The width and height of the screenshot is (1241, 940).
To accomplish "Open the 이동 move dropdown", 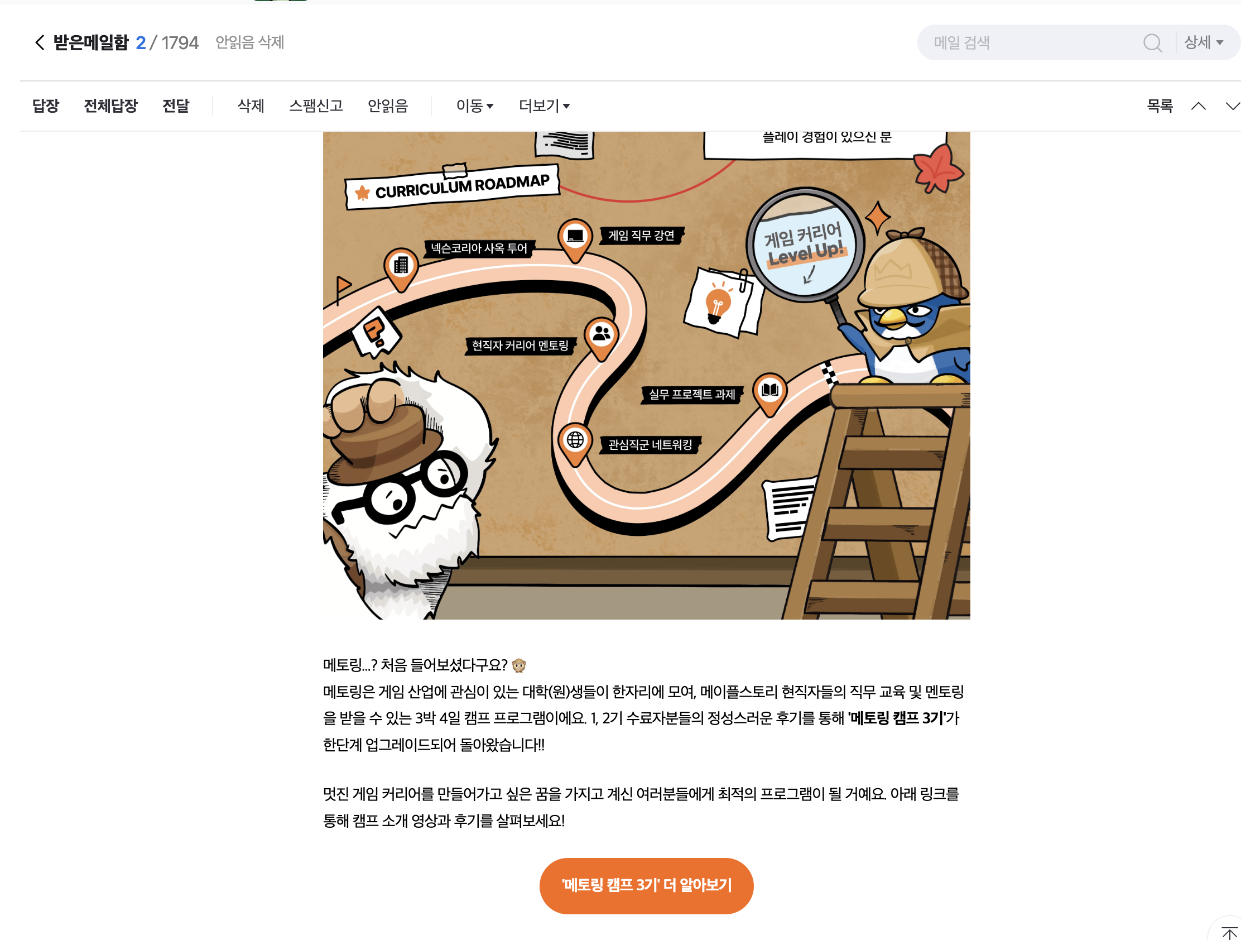I will click(475, 106).
